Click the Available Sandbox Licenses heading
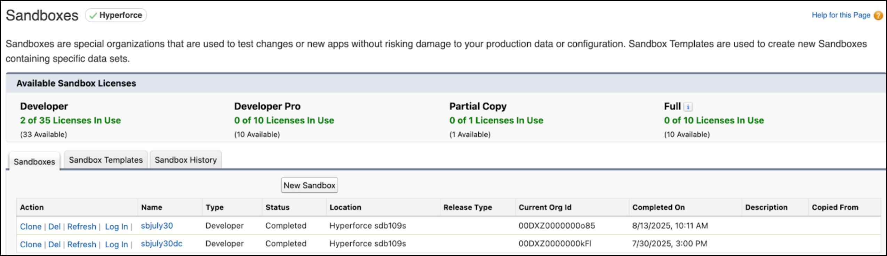This screenshot has width=887, height=256. click(x=76, y=83)
